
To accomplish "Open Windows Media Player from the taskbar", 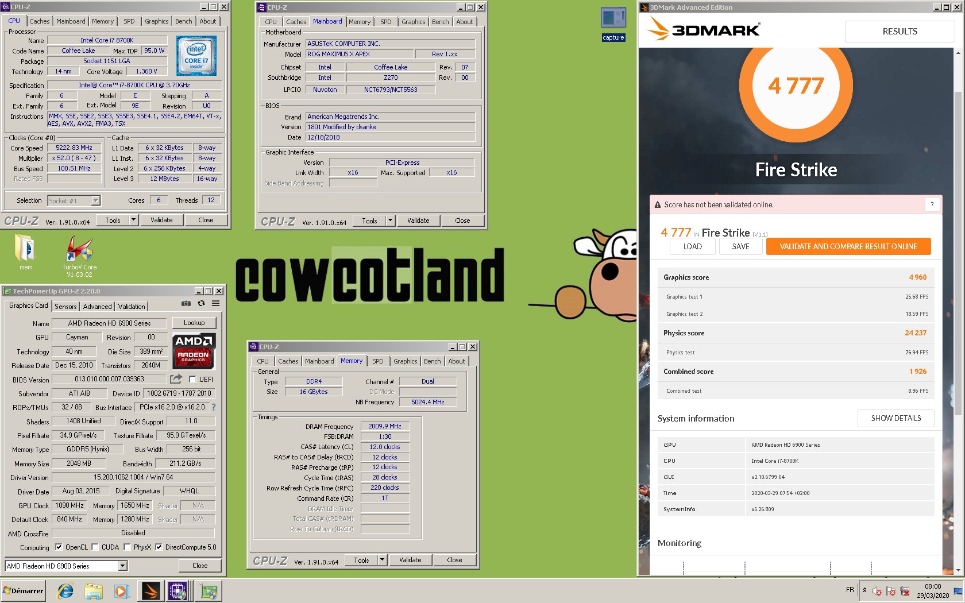I will [x=121, y=591].
